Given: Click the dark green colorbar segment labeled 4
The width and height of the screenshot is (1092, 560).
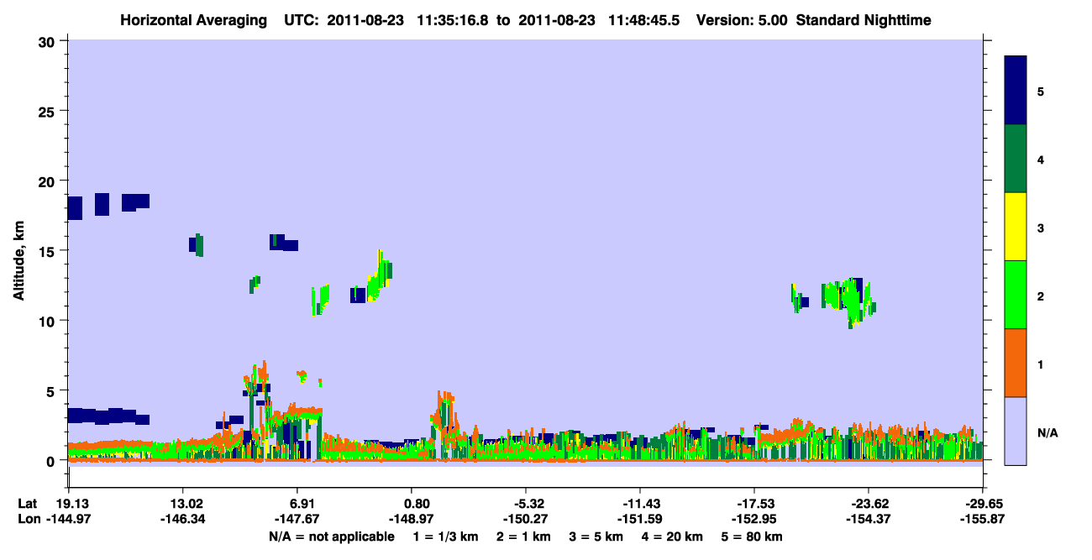Looking at the screenshot, I should coord(1016,159).
